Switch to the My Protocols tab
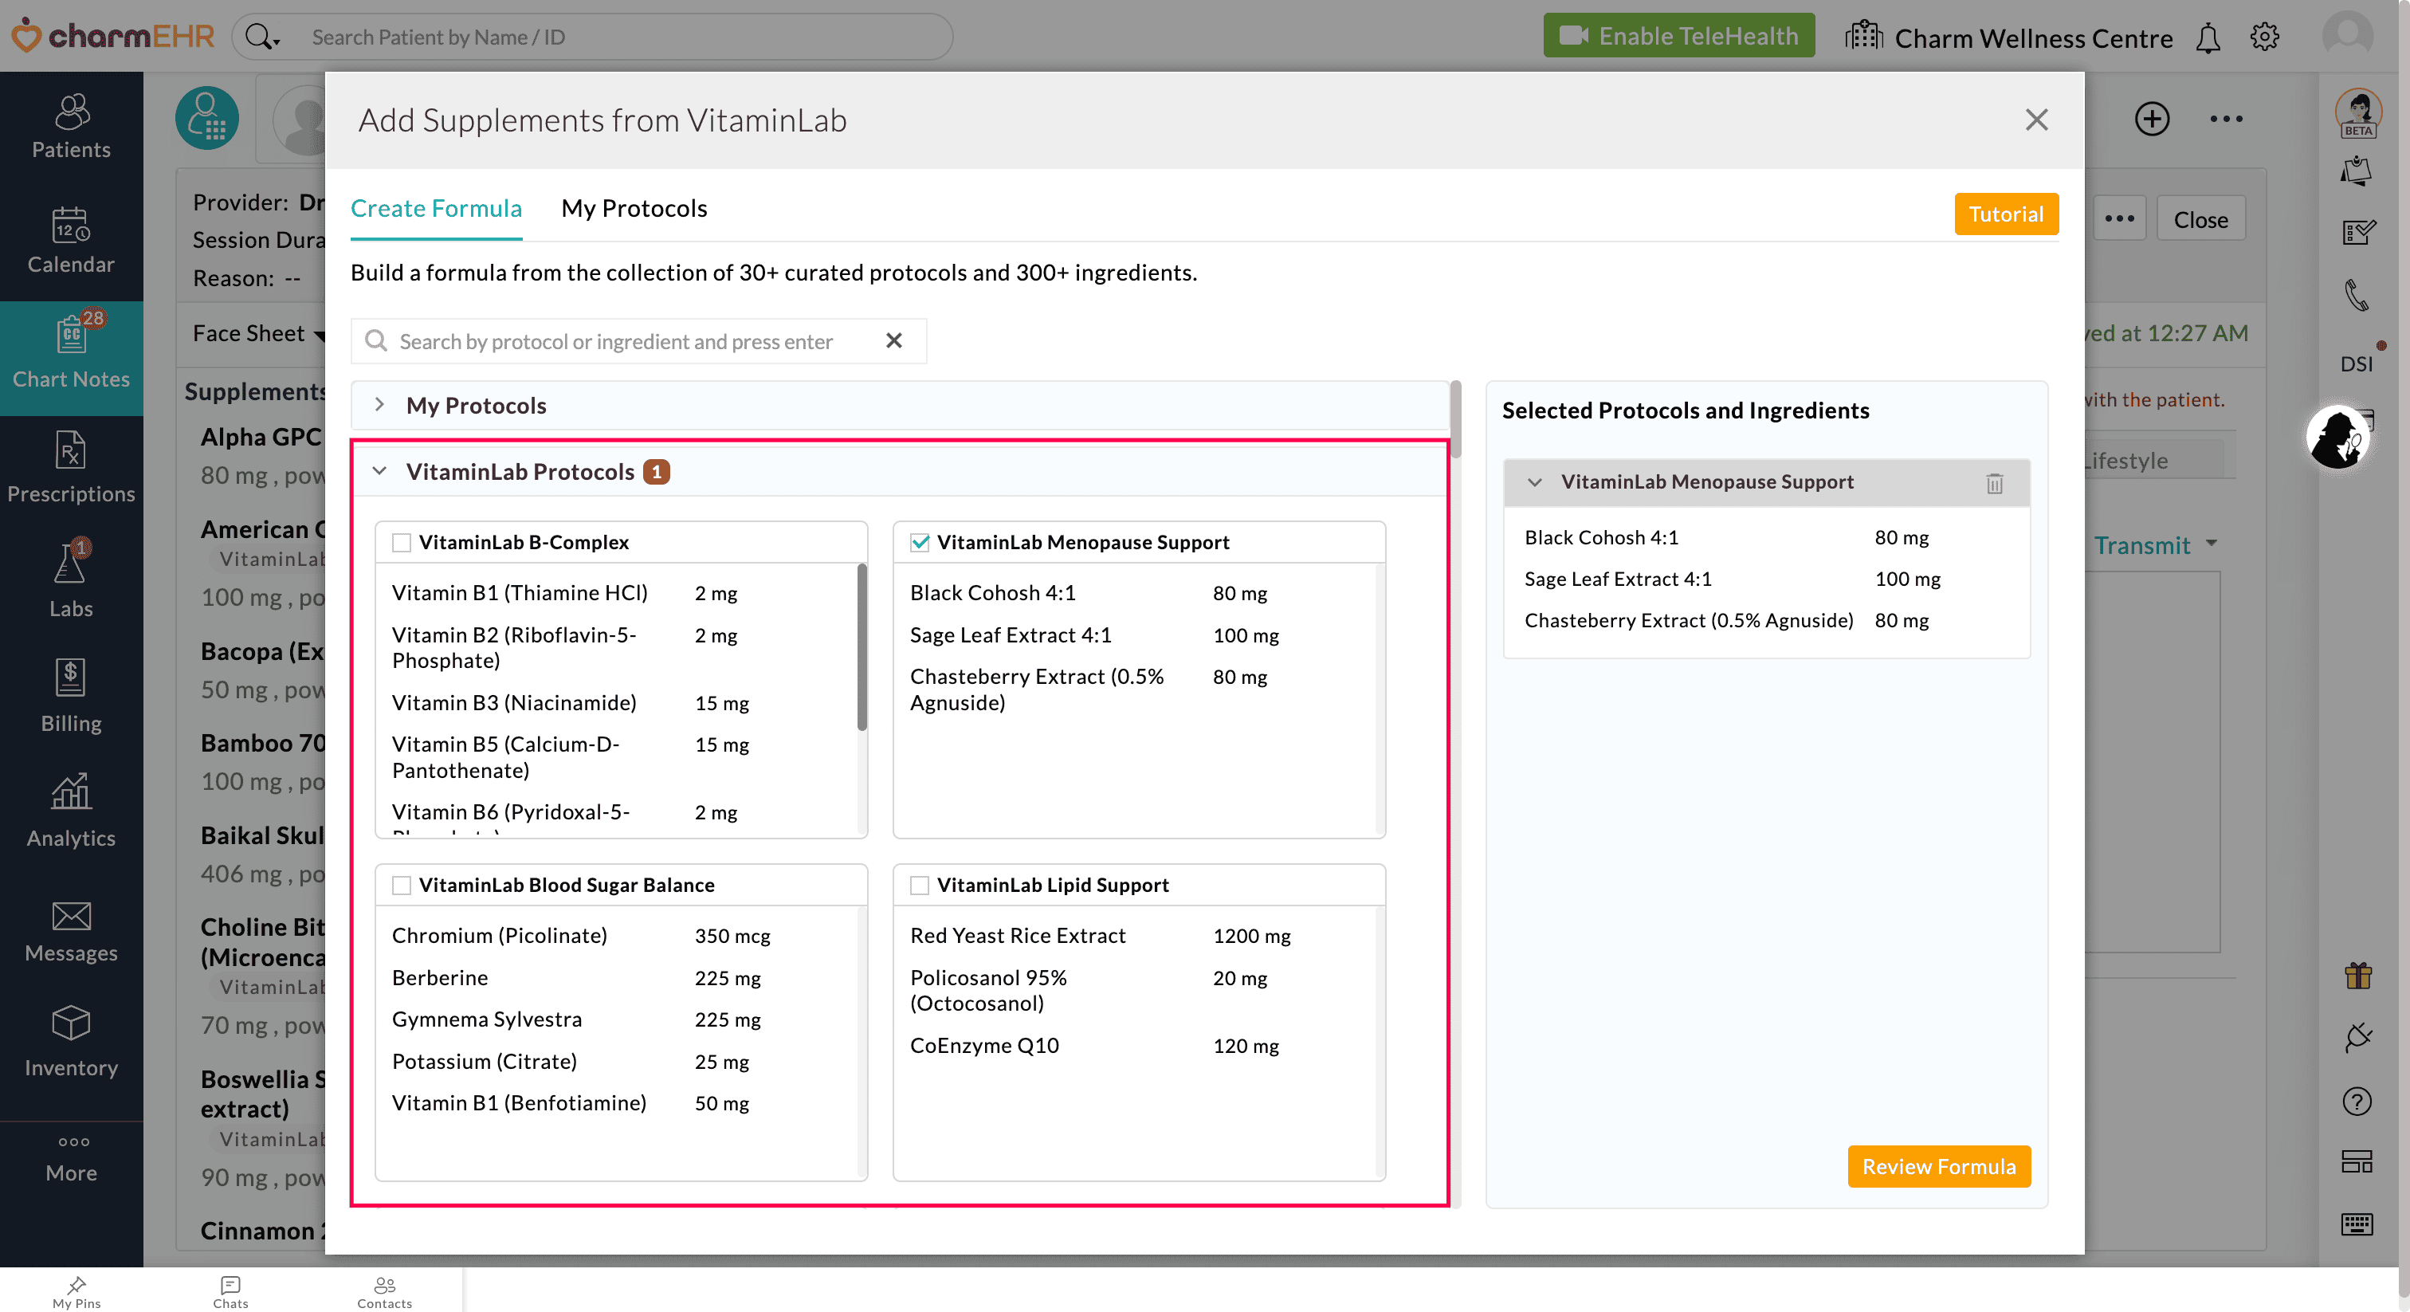Viewport: 2410px width, 1312px height. pos(634,208)
